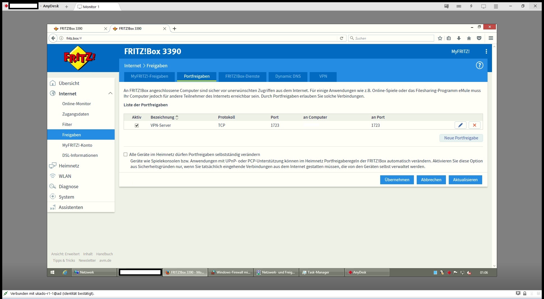Refresh list with Aktualisieren
Viewport: 544px width, 299px height.
pos(465,180)
